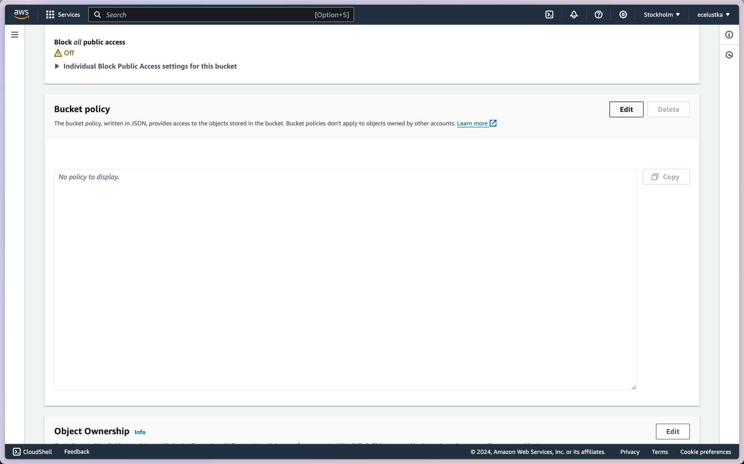Open the Services grid menu

(x=63, y=14)
